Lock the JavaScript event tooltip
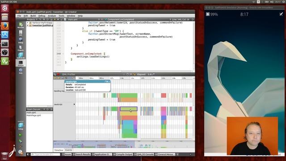The image size is (286, 161). tap(107, 81)
